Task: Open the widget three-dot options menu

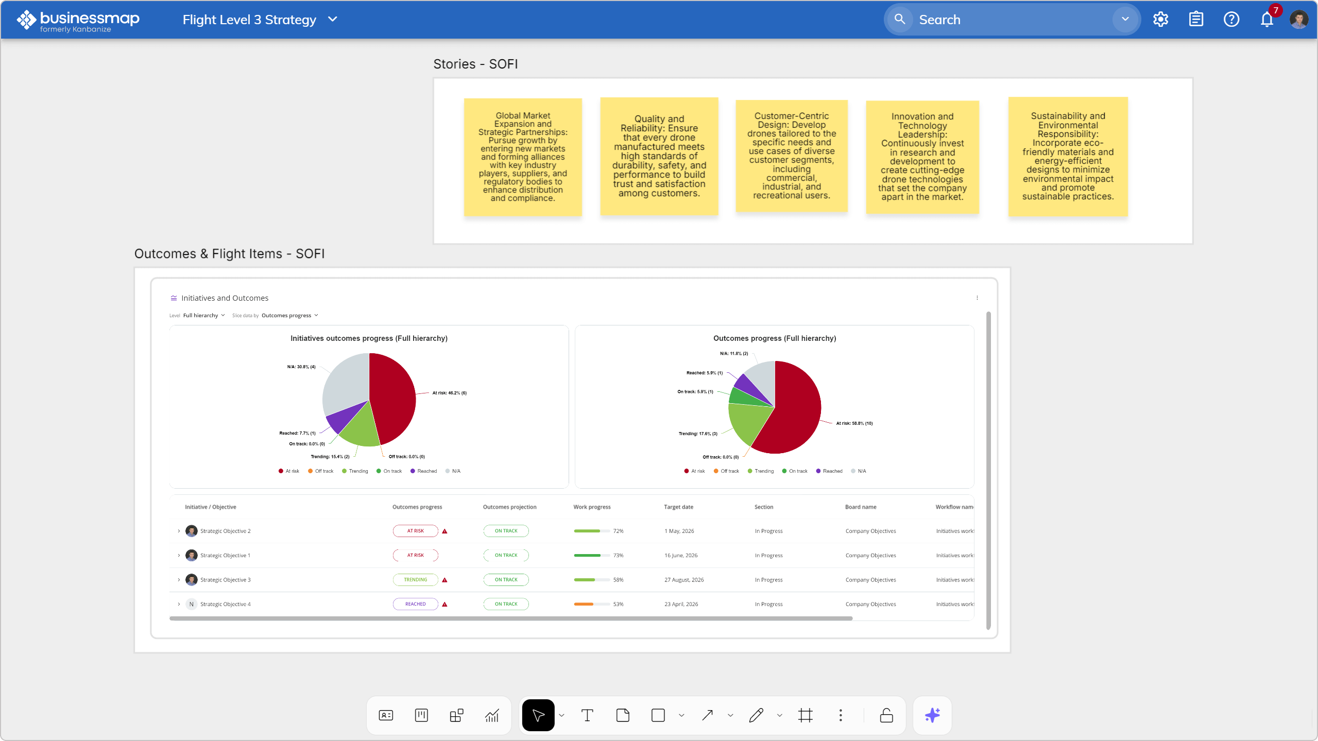Action: click(x=977, y=298)
